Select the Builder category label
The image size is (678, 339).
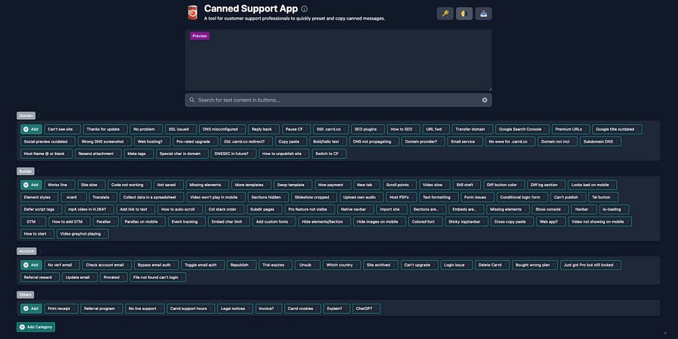[x=26, y=171]
